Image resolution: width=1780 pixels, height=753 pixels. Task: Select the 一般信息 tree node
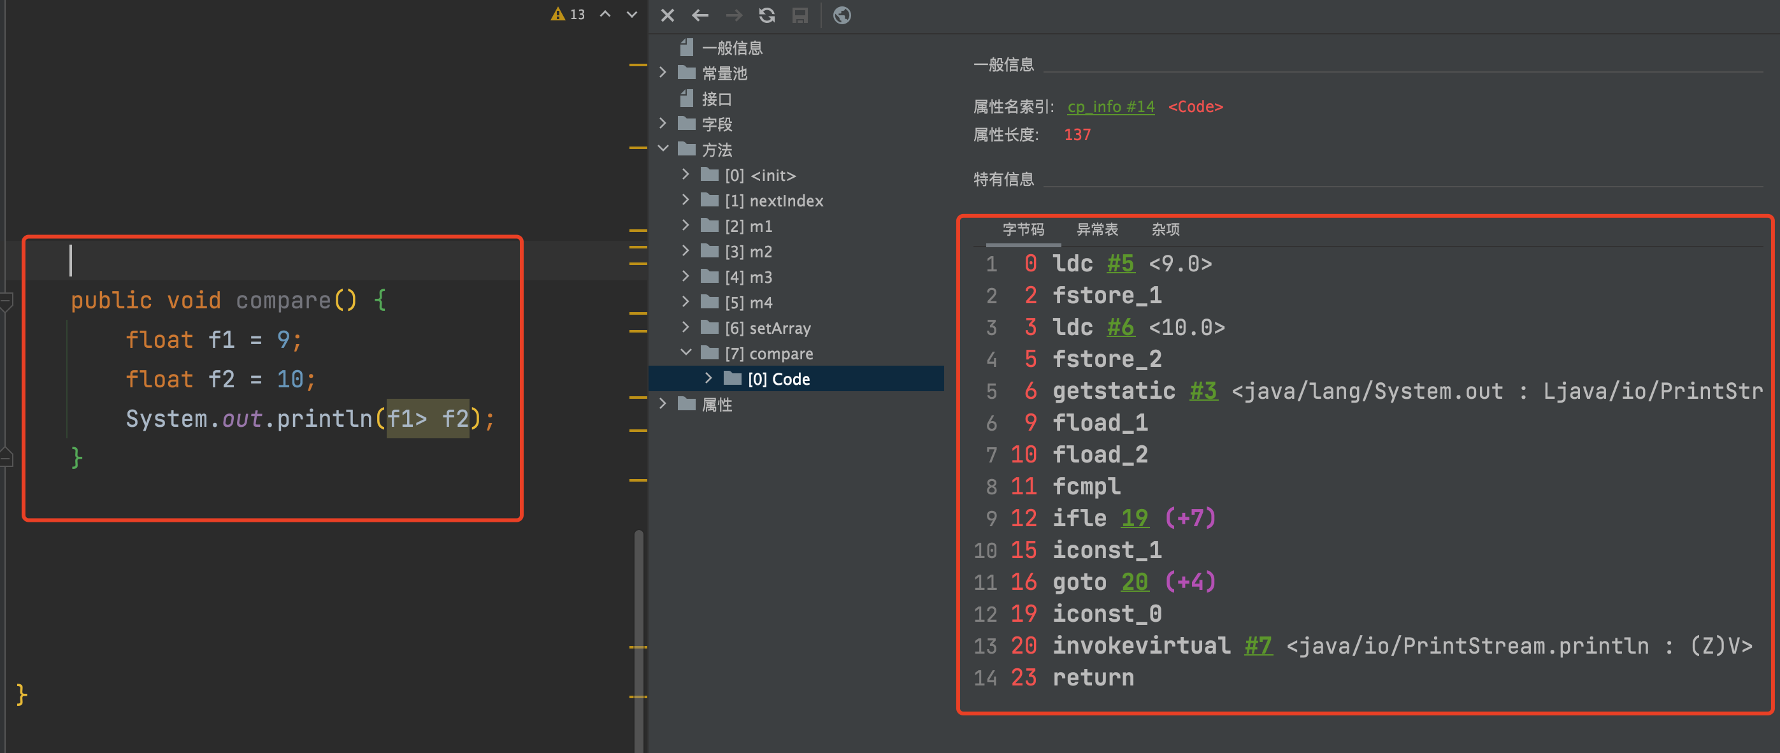point(732,48)
